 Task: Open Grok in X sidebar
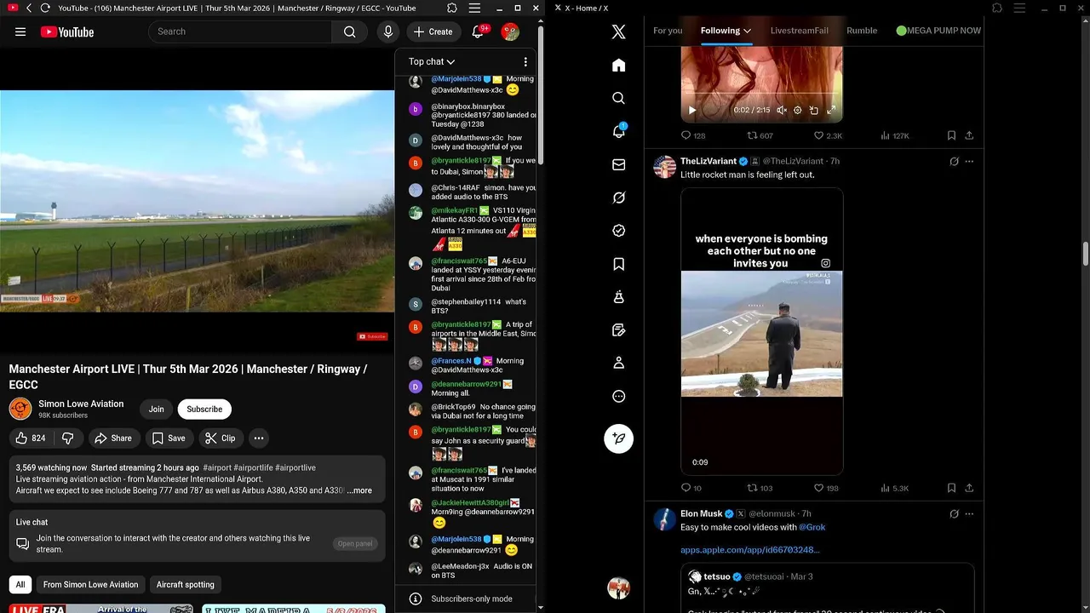(619, 198)
